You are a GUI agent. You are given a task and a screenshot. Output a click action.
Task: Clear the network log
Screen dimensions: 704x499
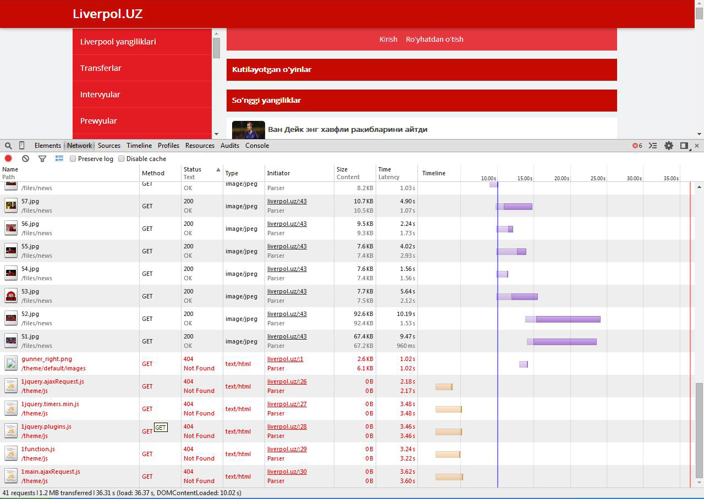click(x=25, y=159)
